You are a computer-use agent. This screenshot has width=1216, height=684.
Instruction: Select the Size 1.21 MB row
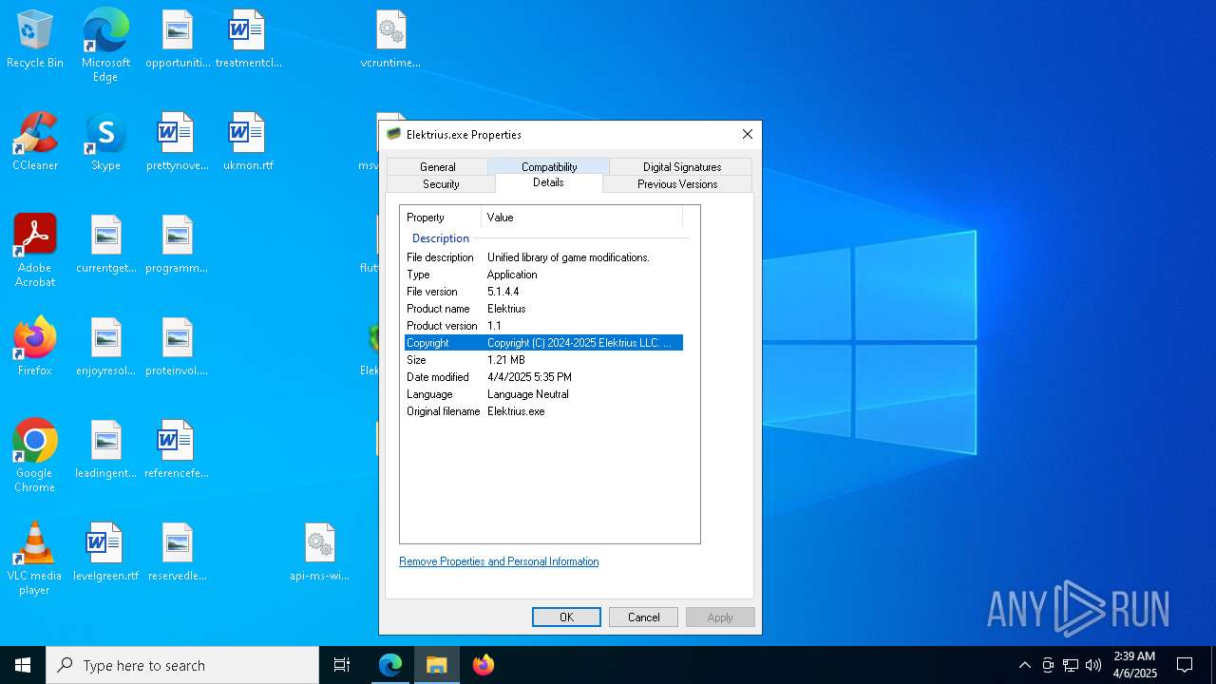tap(543, 360)
